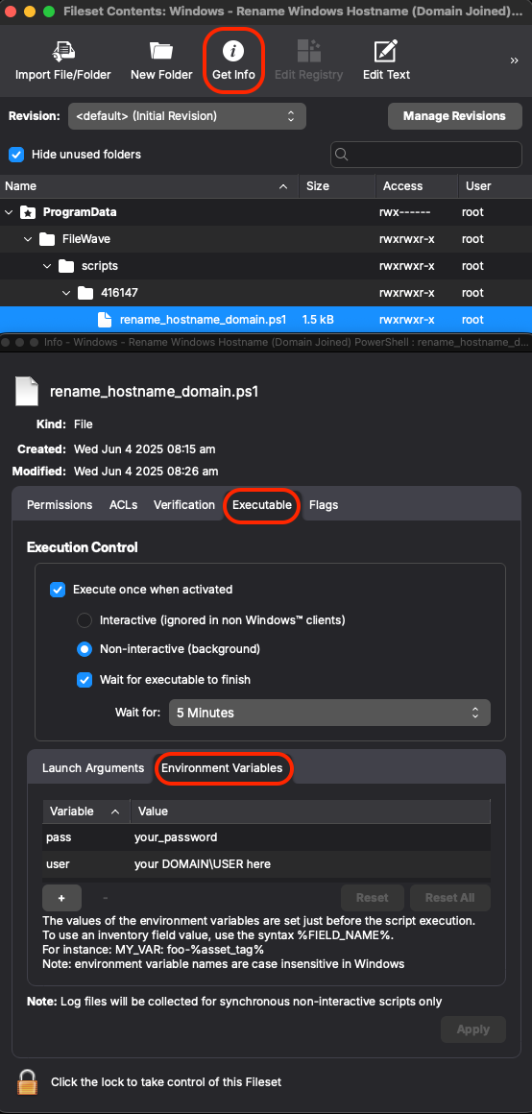Screen dimensions: 532x1114
Task: Select the user variable row
Action: [266, 864]
